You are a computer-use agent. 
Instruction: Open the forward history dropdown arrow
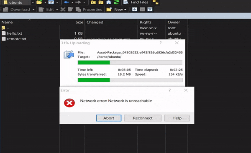click(84, 3)
